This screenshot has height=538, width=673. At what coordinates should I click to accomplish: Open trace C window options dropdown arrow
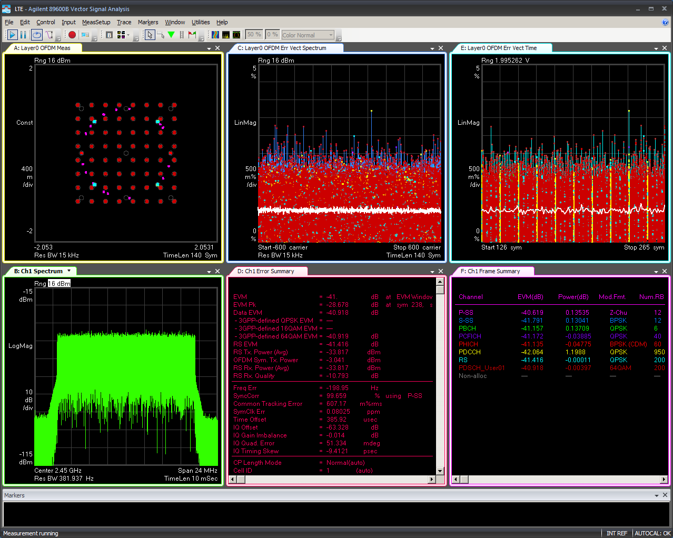pyautogui.click(x=432, y=48)
